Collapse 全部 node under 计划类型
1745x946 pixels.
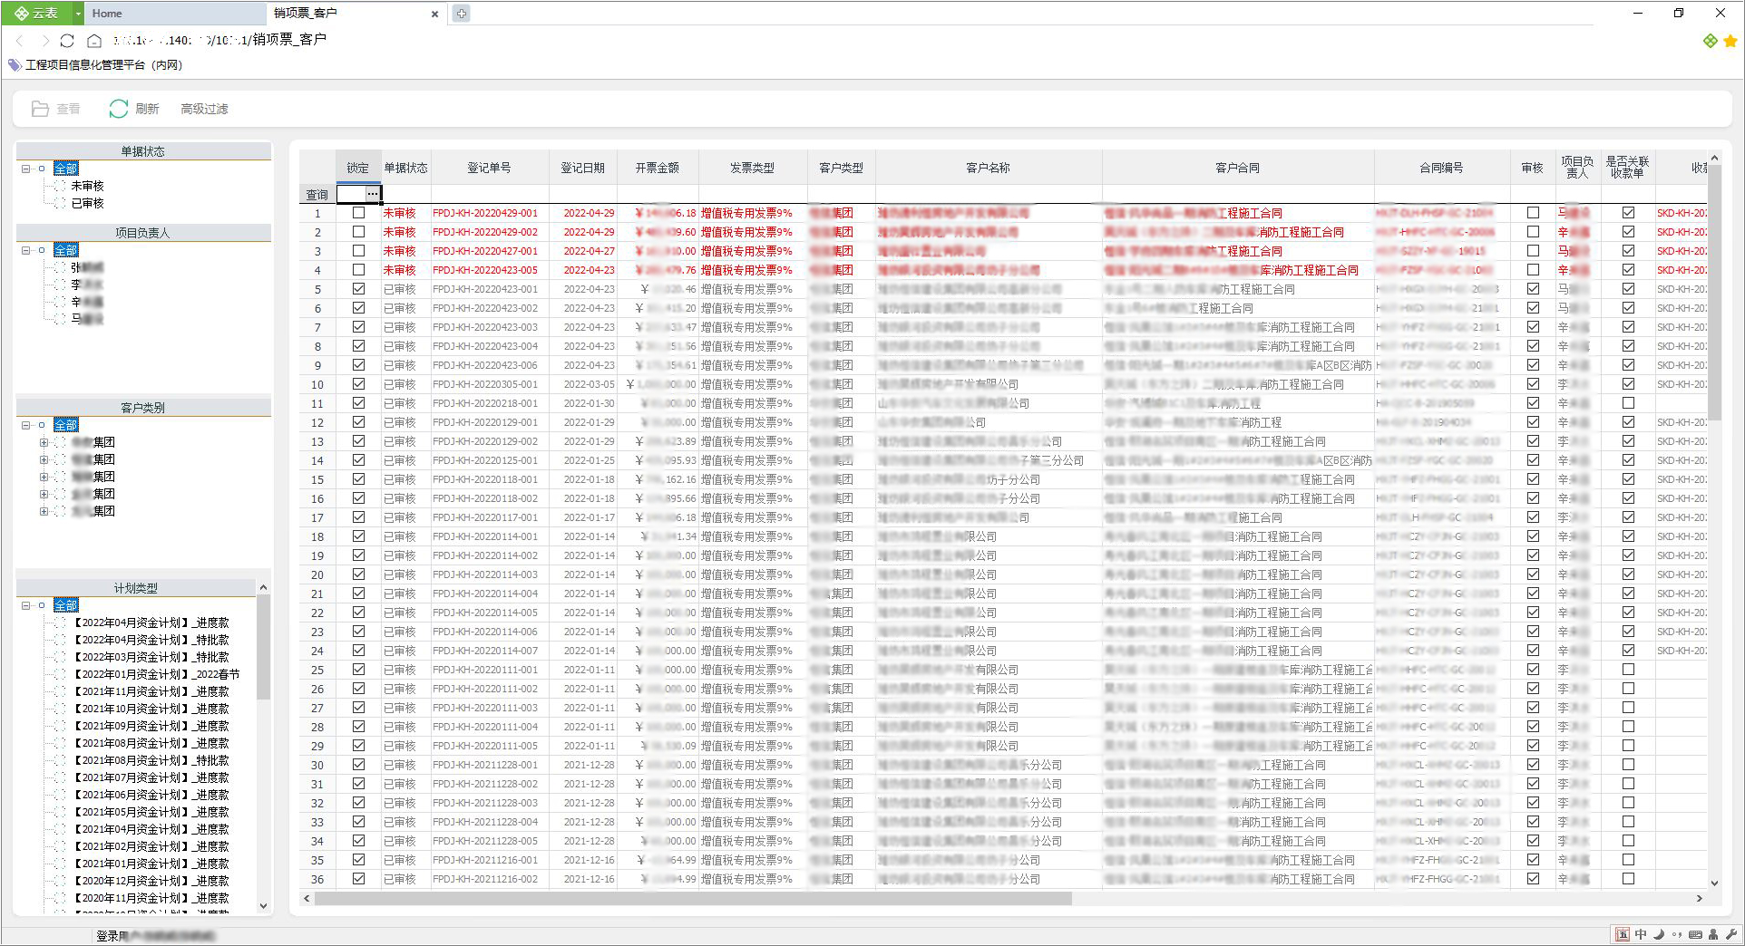[26, 605]
